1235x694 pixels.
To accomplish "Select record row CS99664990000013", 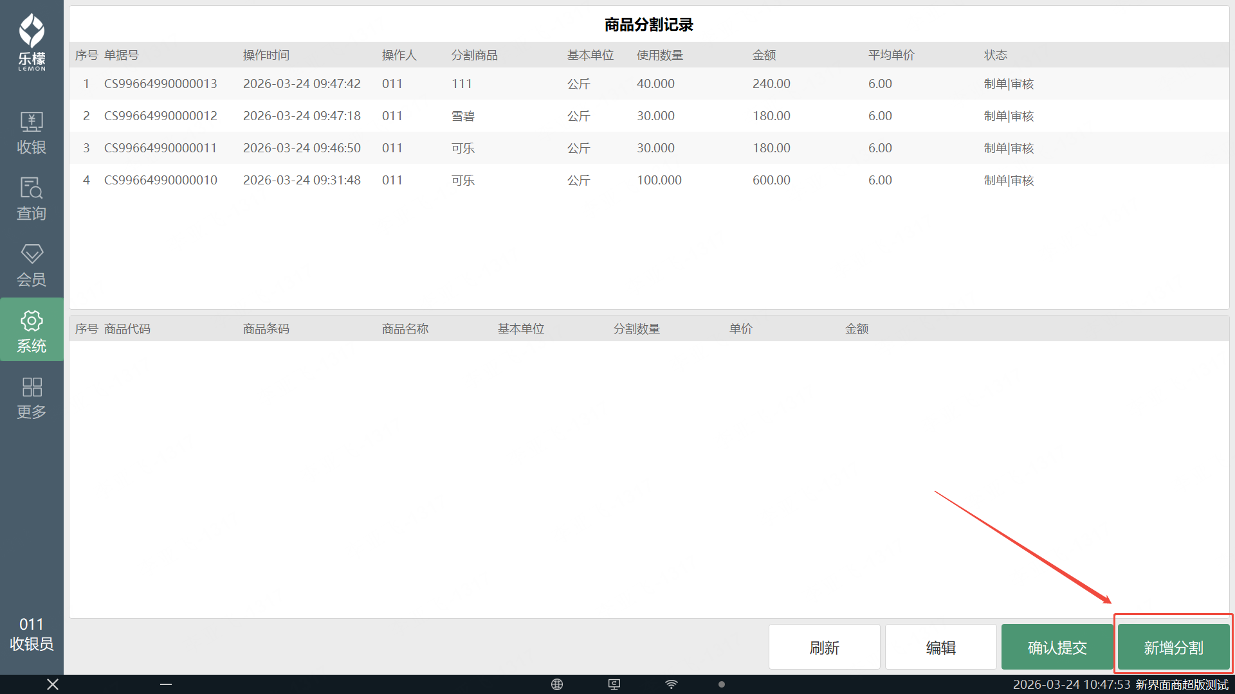I will 161,84.
